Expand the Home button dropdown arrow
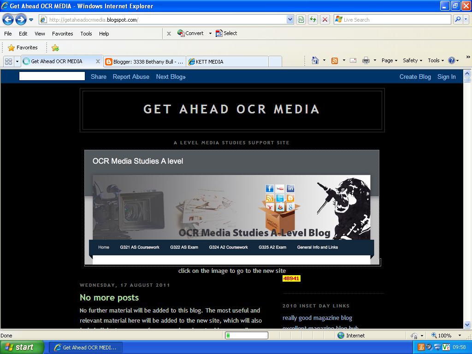Image resolution: width=472 pixels, height=354 pixels. 324,60
